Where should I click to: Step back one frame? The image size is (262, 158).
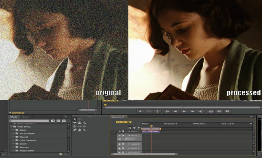pos(175,111)
